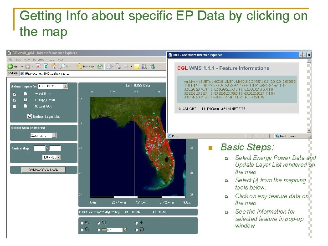
Task: Click the CGL WMS 1.1.1 Feature Informations heading
Action: click(x=223, y=68)
